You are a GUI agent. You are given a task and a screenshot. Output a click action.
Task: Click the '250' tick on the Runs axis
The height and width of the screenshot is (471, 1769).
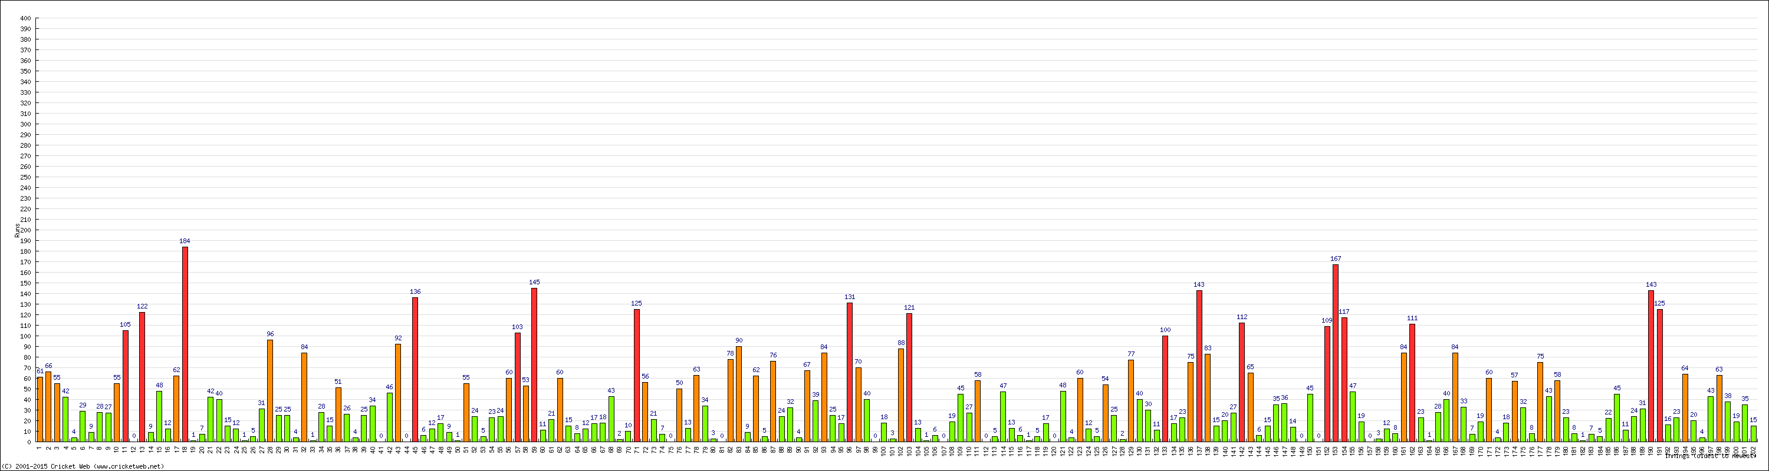[x=25, y=178]
